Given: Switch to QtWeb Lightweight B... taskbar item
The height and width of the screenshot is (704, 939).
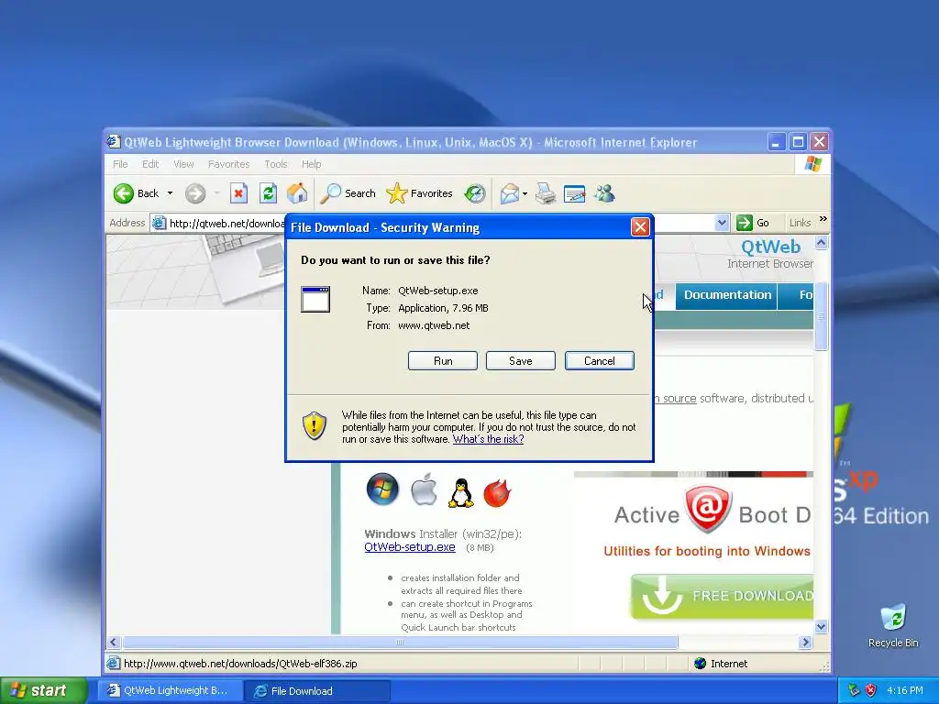Looking at the screenshot, I should click(x=171, y=690).
